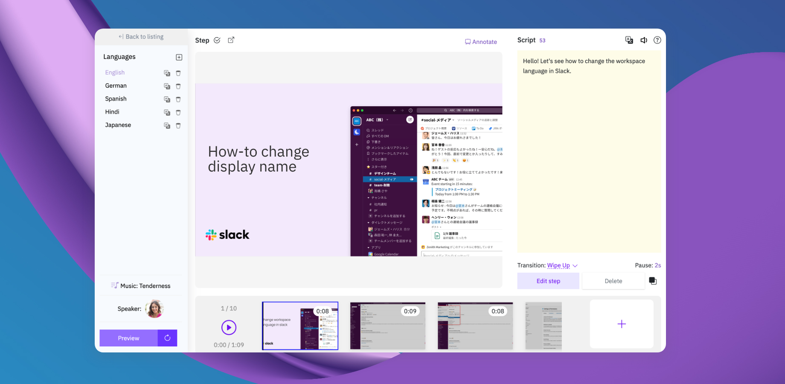Select second step thumbnail 0:09
The height and width of the screenshot is (384, 785).
pyautogui.click(x=388, y=326)
